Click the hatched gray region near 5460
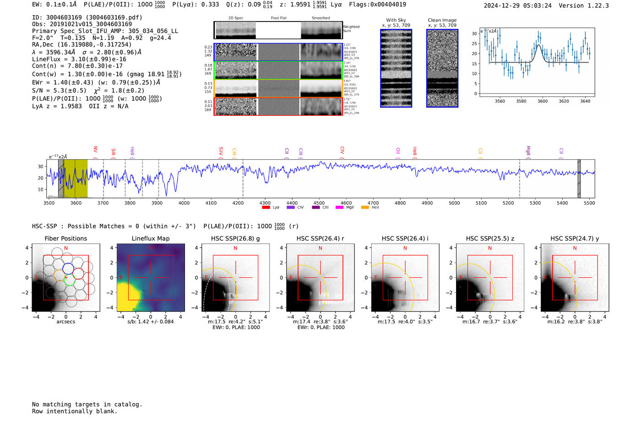The width and height of the screenshot is (641, 436). click(579, 178)
